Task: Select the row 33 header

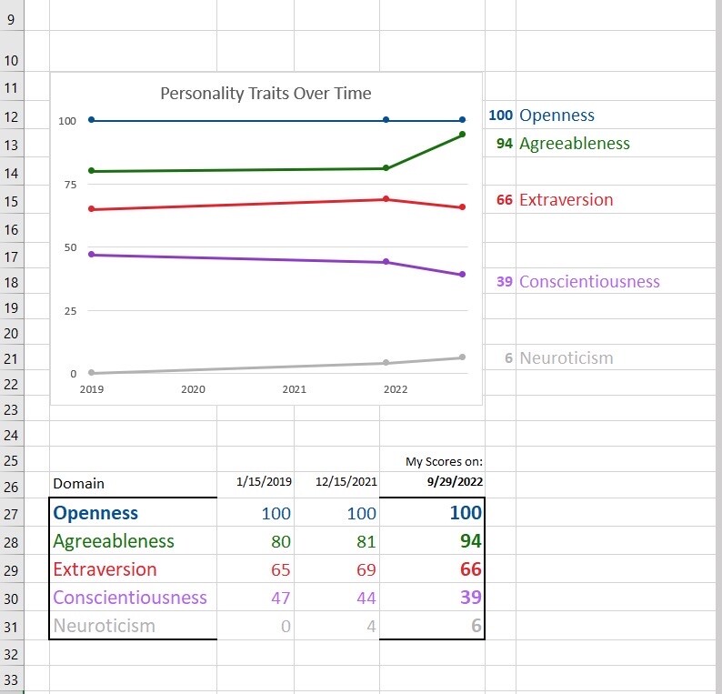Action: 11,679
